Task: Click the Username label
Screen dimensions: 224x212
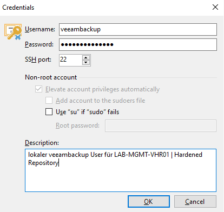Action: (x=40, y=29)
